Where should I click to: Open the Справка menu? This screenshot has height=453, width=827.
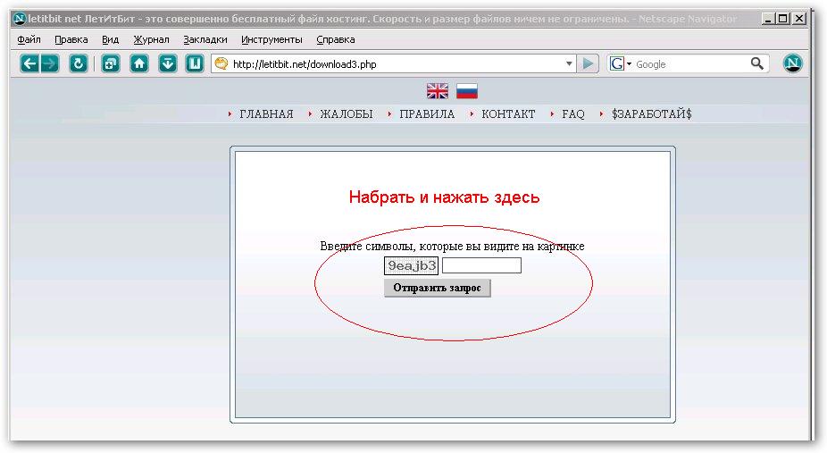click(x=336, y=39)
